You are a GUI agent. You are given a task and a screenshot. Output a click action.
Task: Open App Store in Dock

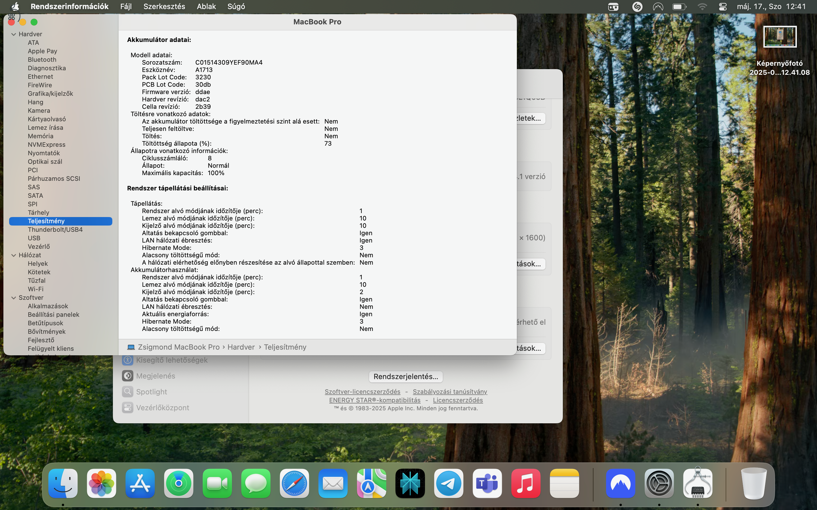click(x=140, y=483)
